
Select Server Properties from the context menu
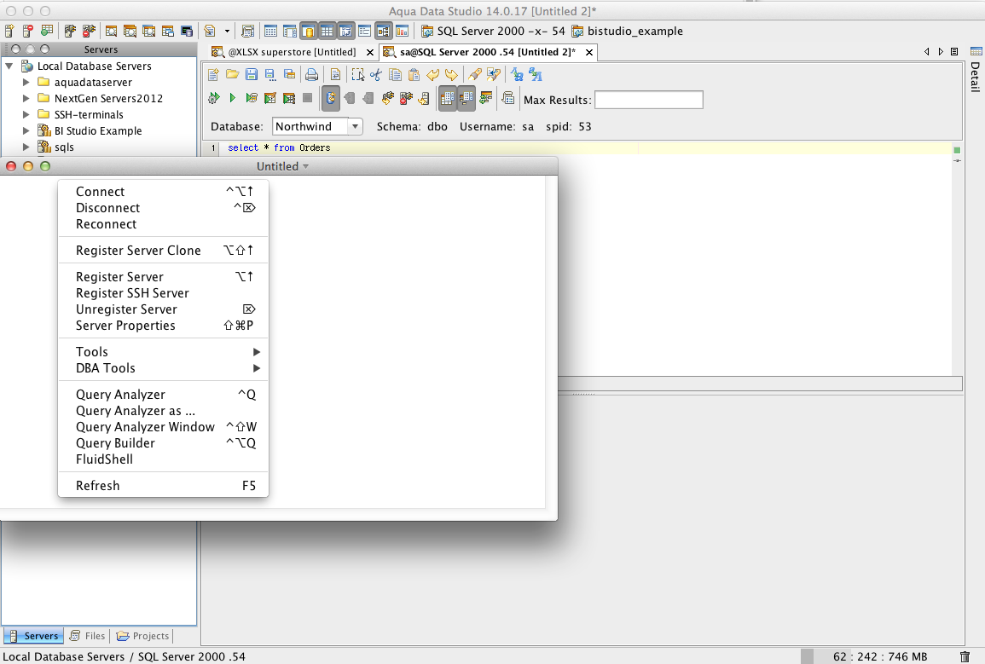coord(164,326)
